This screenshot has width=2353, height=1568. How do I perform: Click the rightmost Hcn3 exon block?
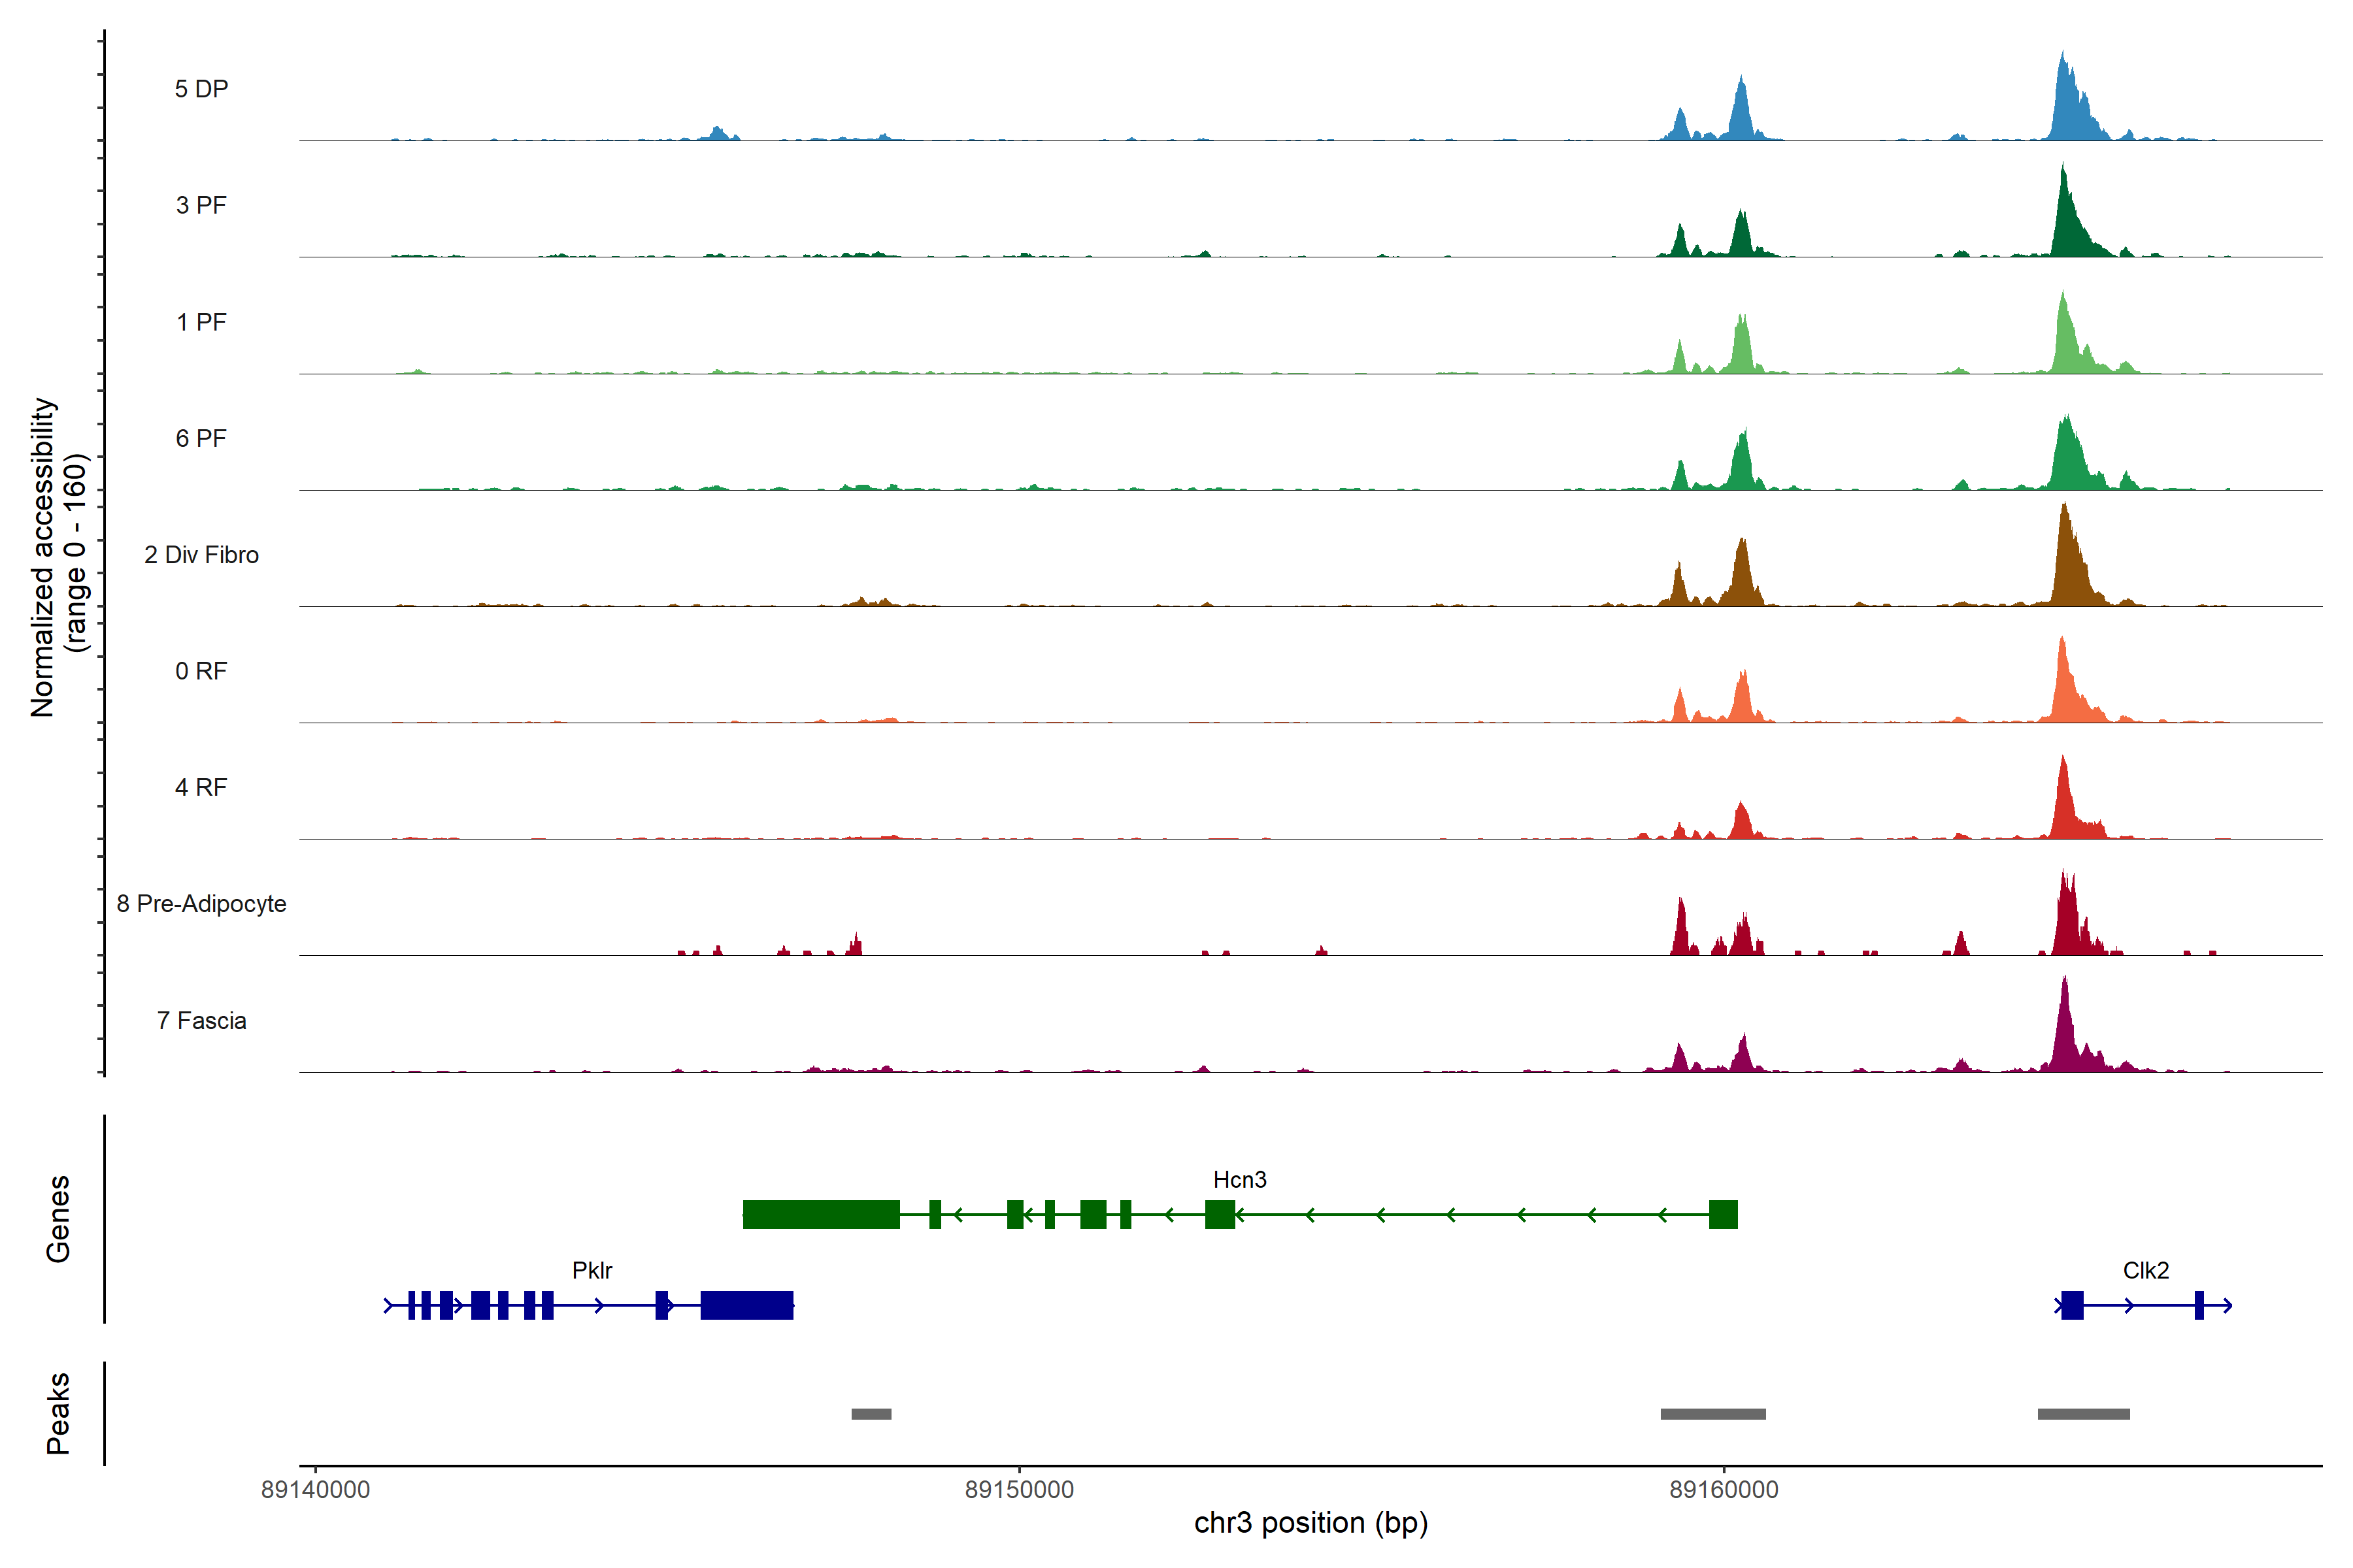click(1723, 1214)
